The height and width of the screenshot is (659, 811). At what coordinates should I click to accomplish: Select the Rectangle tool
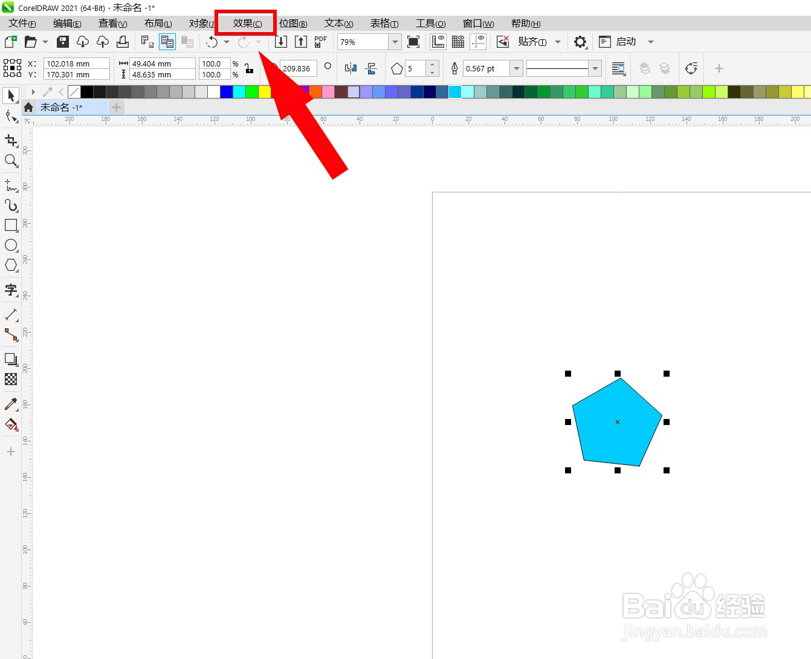click(11, 226)
